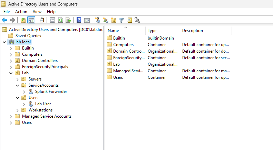Click the Lab OU icon in list pane
This screenshot has height=150, width=273.
(109, 64)
